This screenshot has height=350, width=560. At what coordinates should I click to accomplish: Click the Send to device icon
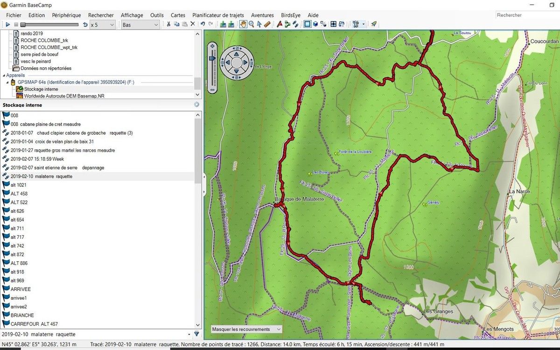(223, 24)
